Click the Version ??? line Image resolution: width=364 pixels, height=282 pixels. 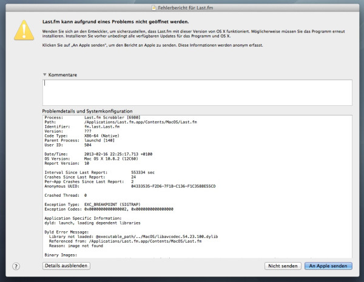point(68,131)
